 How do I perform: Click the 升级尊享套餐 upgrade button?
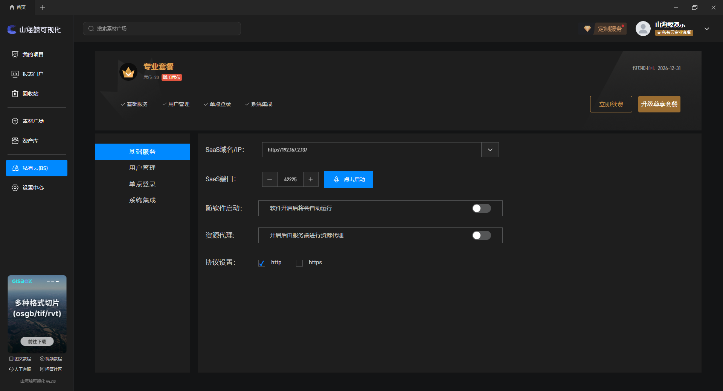pos(659,104)
